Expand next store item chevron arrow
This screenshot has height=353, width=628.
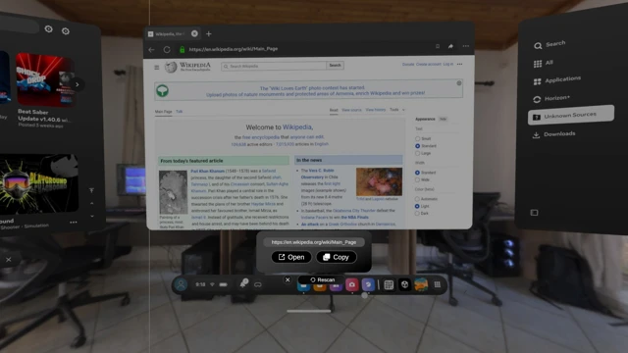(78, 84)
